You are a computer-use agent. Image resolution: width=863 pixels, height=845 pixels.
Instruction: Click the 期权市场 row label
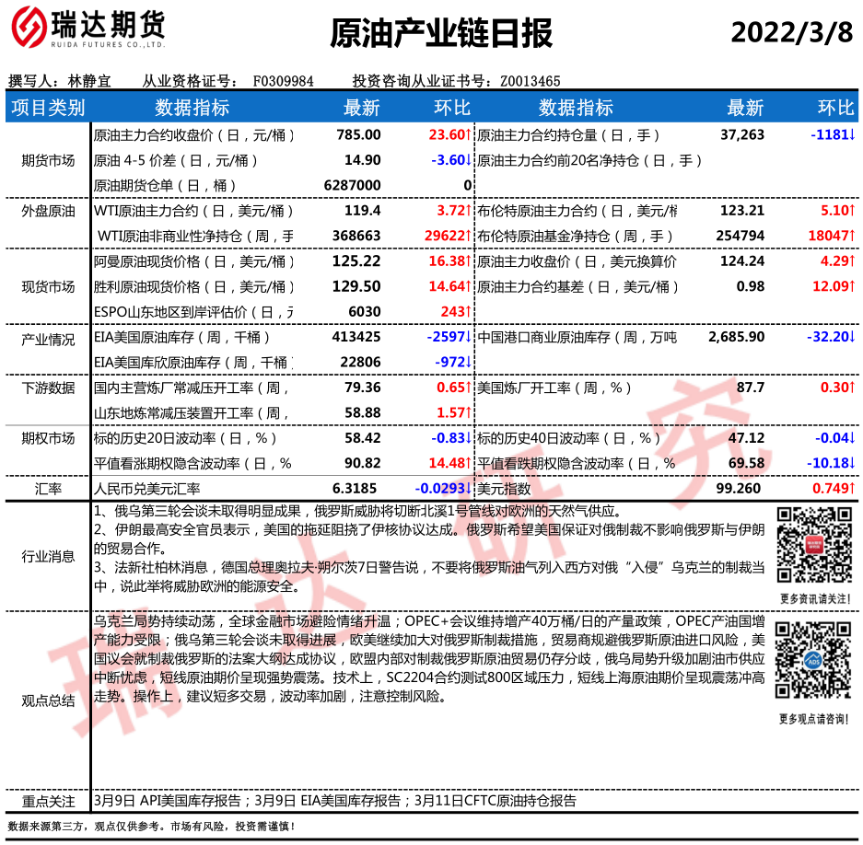[x=48, y=438]
